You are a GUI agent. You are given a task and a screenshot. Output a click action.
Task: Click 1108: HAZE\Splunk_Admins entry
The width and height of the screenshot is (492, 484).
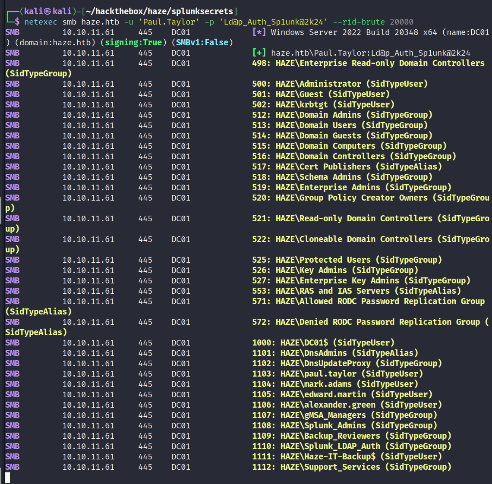344,426
